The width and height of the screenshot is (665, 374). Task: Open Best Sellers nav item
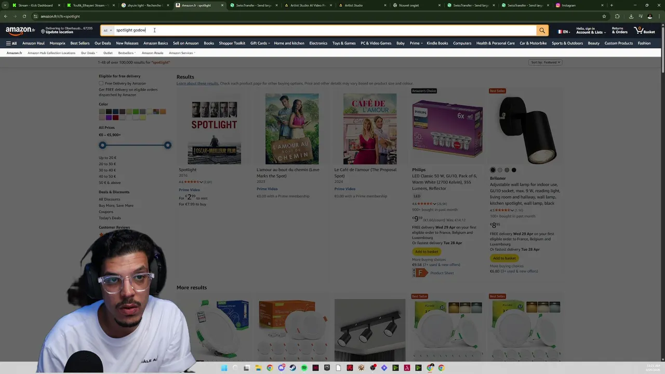click(x=80, y=43)
